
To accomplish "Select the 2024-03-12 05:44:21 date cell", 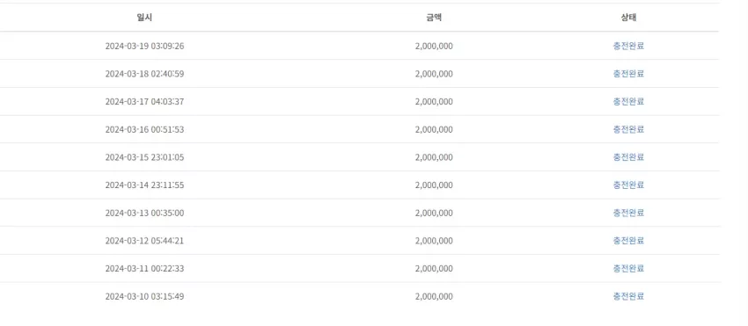I will click(x=144, y=241).
